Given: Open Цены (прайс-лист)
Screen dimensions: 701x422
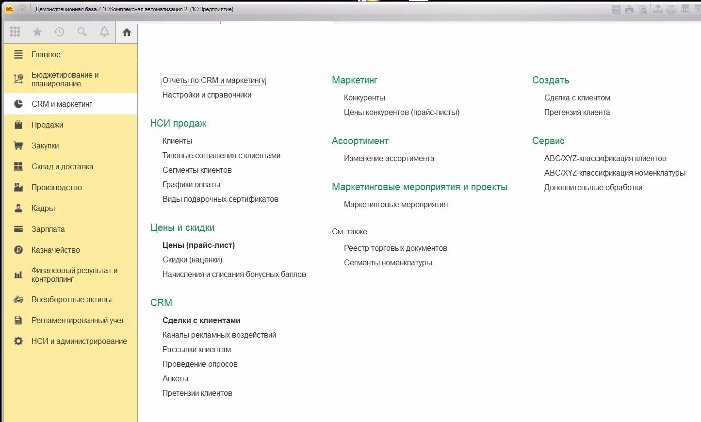Looking at the screenshot, I should [x=198, y=245].
